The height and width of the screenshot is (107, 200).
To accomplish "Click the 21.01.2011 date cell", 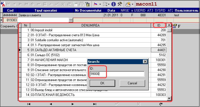I will [111, 15].
